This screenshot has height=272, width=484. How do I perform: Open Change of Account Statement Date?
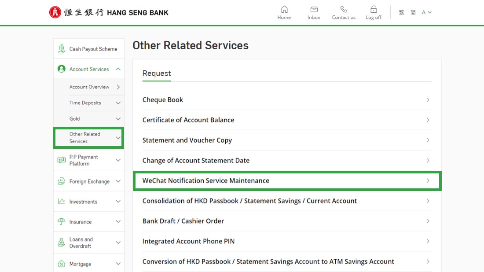tap(287, 161)
